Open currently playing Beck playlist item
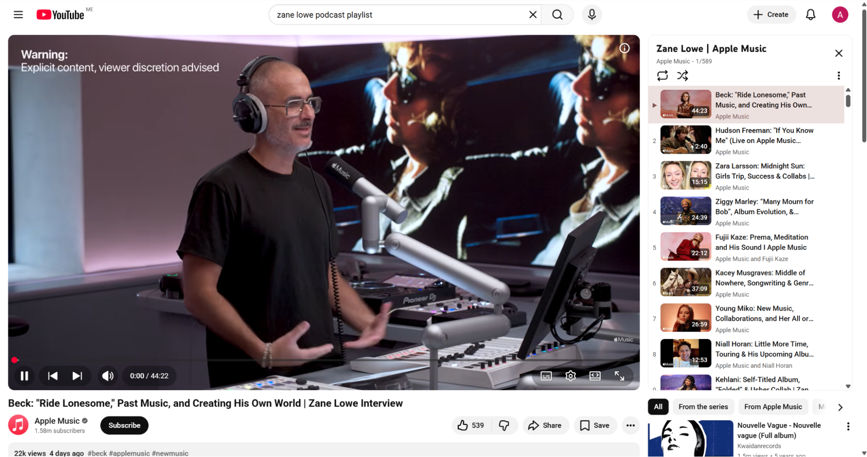Viewport: 867px width, 457px height. coord(746,105)
